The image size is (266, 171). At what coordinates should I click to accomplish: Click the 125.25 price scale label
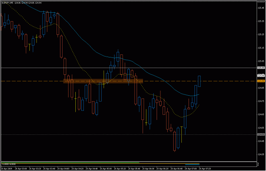click(261, 34)
